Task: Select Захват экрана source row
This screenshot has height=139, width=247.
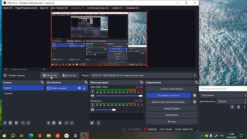Action: 67,88
